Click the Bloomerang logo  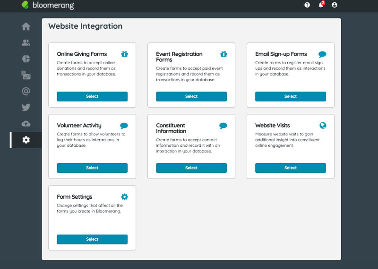pyautogui.click(x=48, y=5)
